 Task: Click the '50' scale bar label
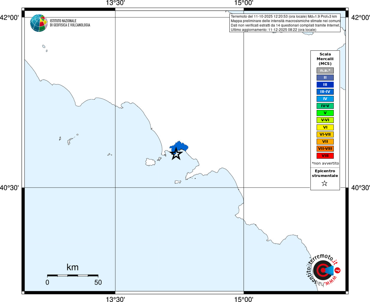coord(98,282)
